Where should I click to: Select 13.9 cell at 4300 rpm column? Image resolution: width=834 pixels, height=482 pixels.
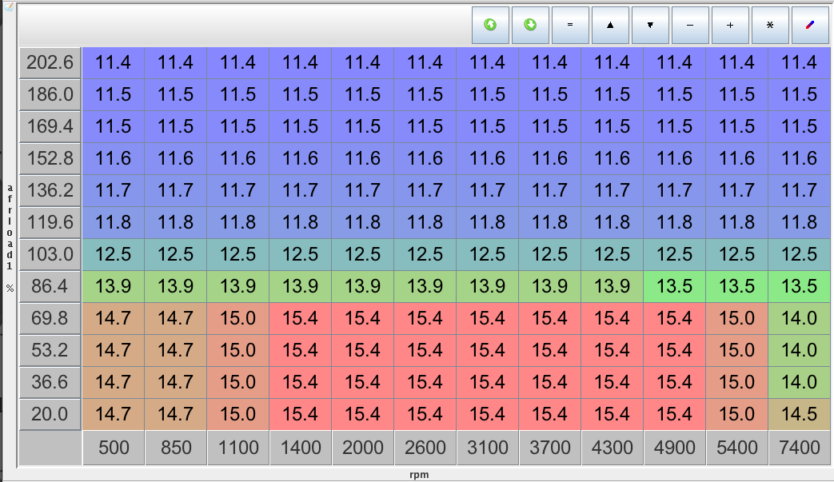(x=613, y=286)
